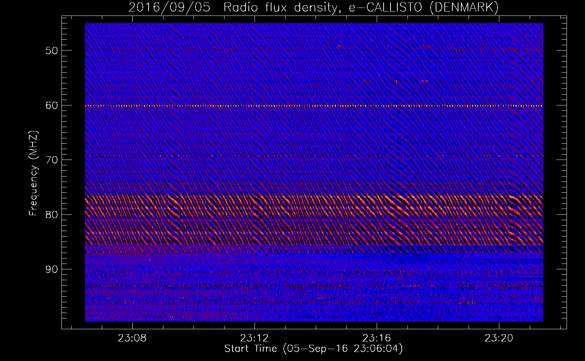The image size is (585, 361).
Task: Click the 60 MHz frequency tick label
Action: pos(51,105)
